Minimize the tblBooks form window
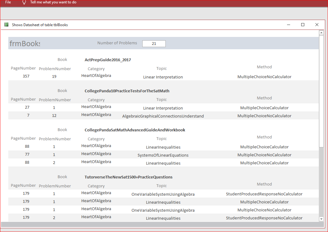The height and width of the screenshot is (232, 328). point(289,25)
